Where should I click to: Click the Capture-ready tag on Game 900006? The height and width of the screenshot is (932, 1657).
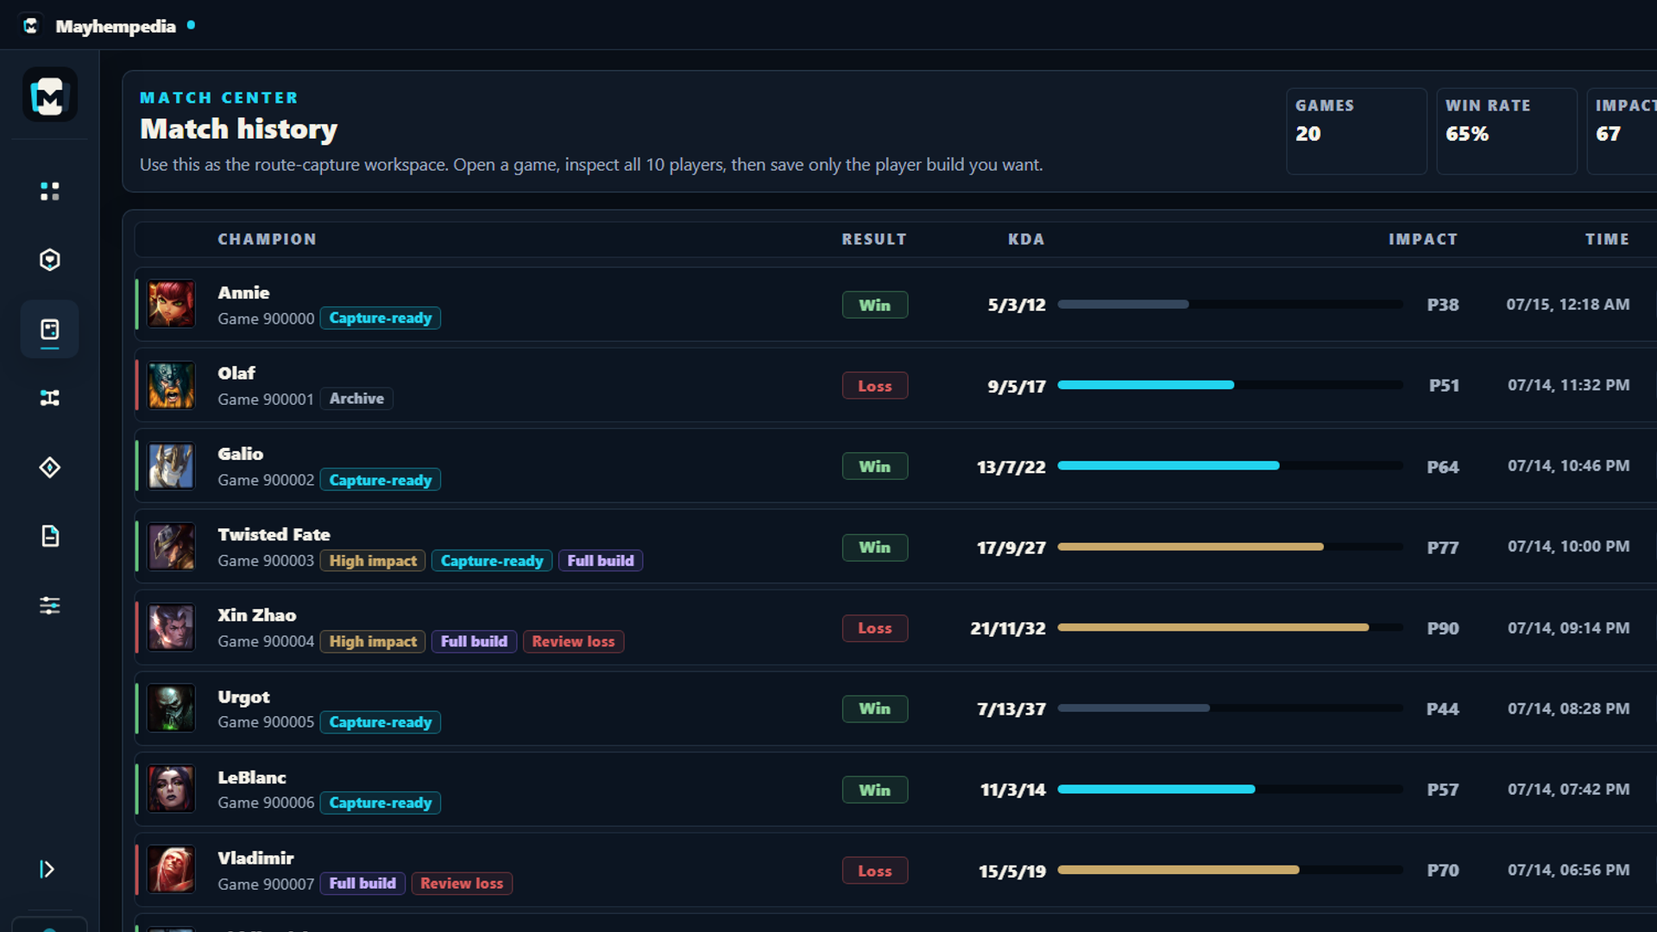tap(381, 803)
